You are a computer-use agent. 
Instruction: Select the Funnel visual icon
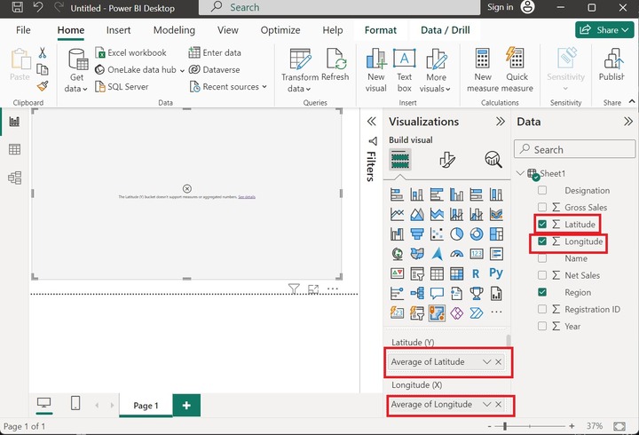click(x=417, y=234)
